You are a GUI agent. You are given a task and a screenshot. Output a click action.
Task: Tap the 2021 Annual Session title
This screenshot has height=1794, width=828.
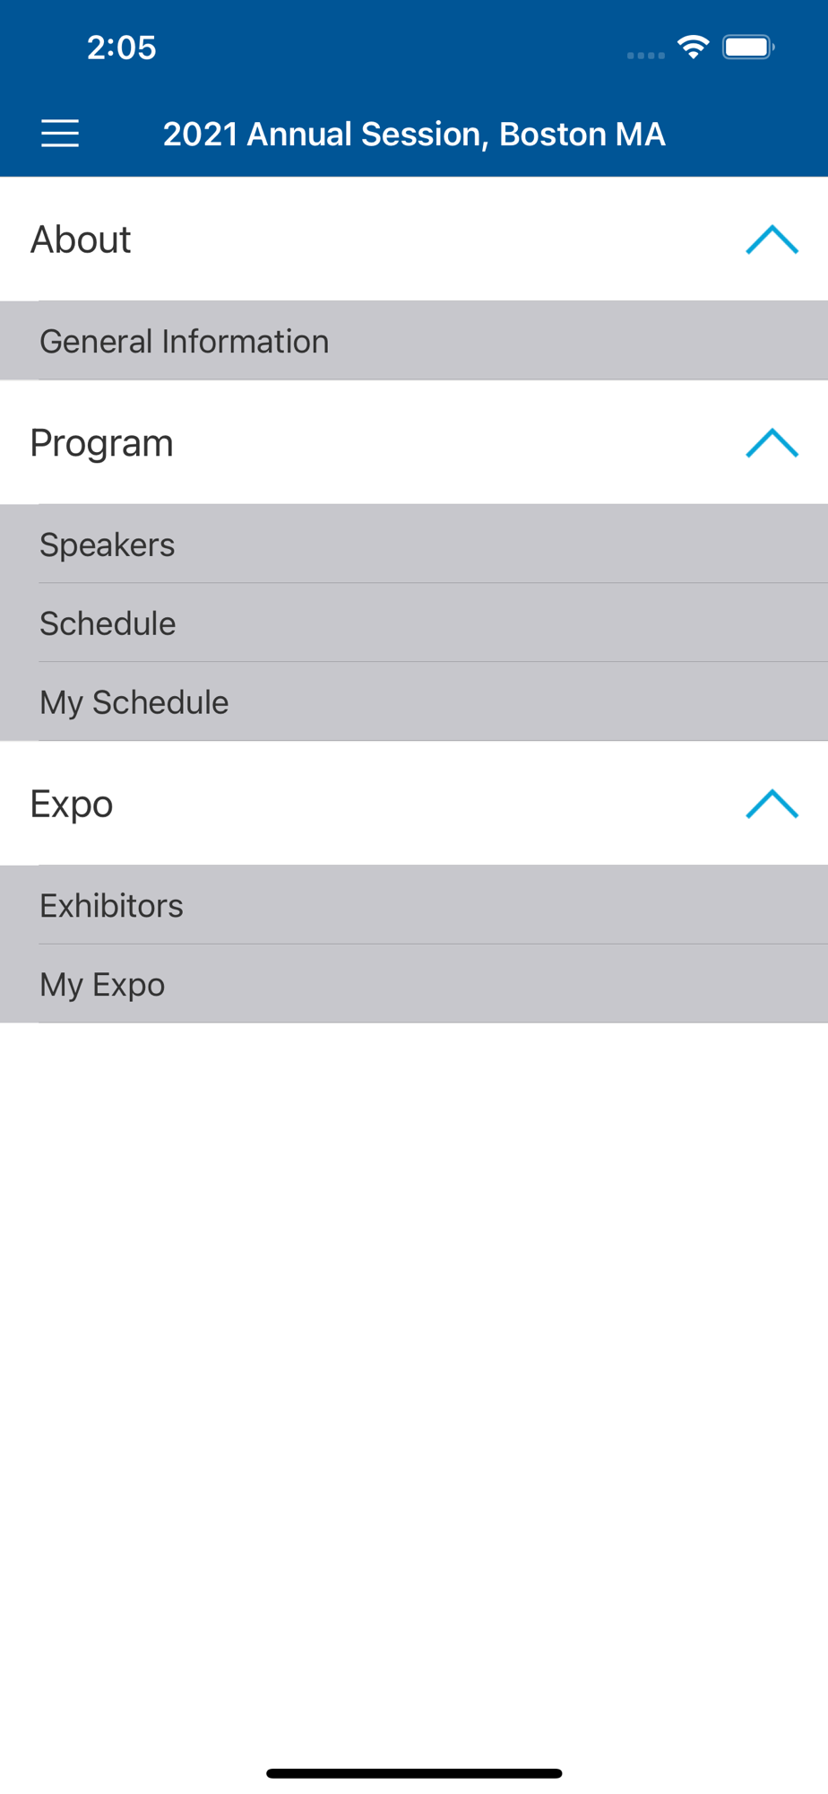(x=414, y=134)
